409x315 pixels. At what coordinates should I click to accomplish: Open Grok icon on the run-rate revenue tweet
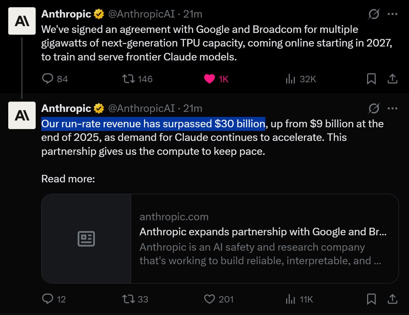[x=374, y=108]
